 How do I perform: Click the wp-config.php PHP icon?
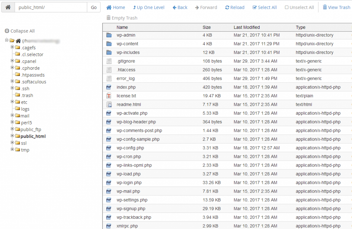(x=109, y=148)
